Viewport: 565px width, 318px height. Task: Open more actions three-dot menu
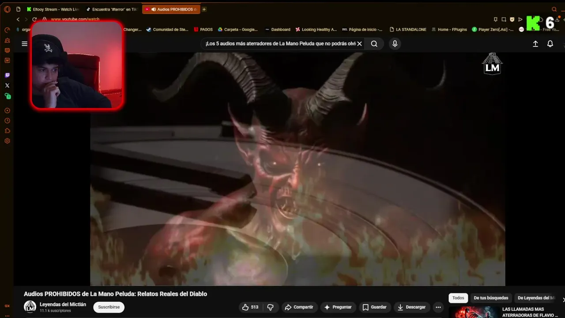(438, 307)
